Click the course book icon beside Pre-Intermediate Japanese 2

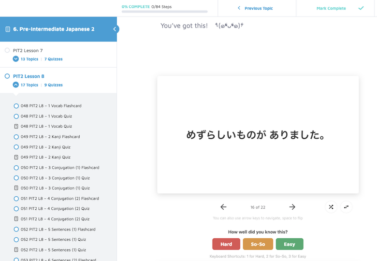pos(8,29)
